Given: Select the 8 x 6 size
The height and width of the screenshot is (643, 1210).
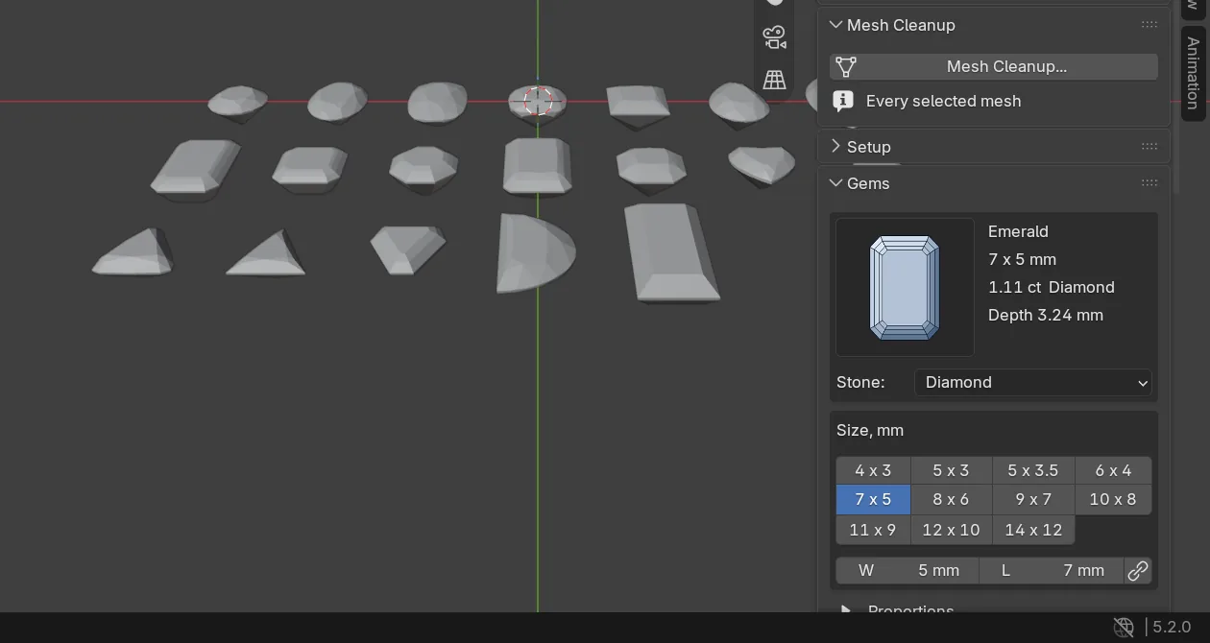Looking at the screenshot, I should pos(951,499).
